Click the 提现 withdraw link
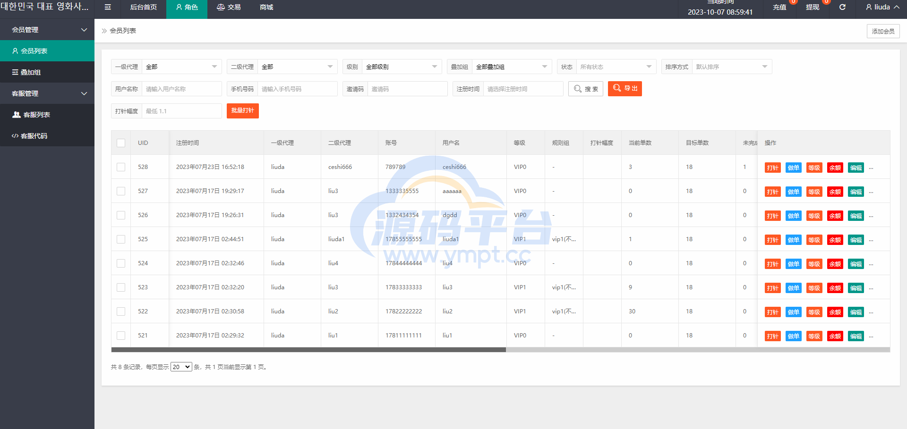 point(813,7)
